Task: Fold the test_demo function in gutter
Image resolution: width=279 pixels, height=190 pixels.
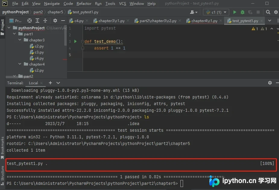Action: pyautogui.click(x=83, y=41)
